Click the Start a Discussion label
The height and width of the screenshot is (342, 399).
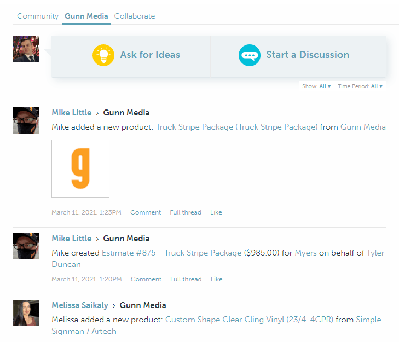[x=308, y=55]
